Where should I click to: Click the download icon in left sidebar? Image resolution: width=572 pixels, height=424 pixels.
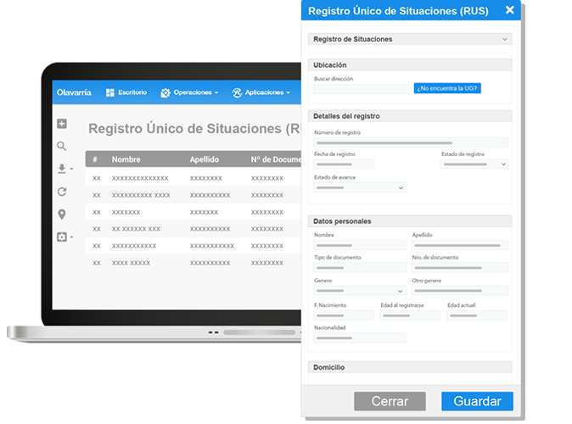[x=62, y=169]
